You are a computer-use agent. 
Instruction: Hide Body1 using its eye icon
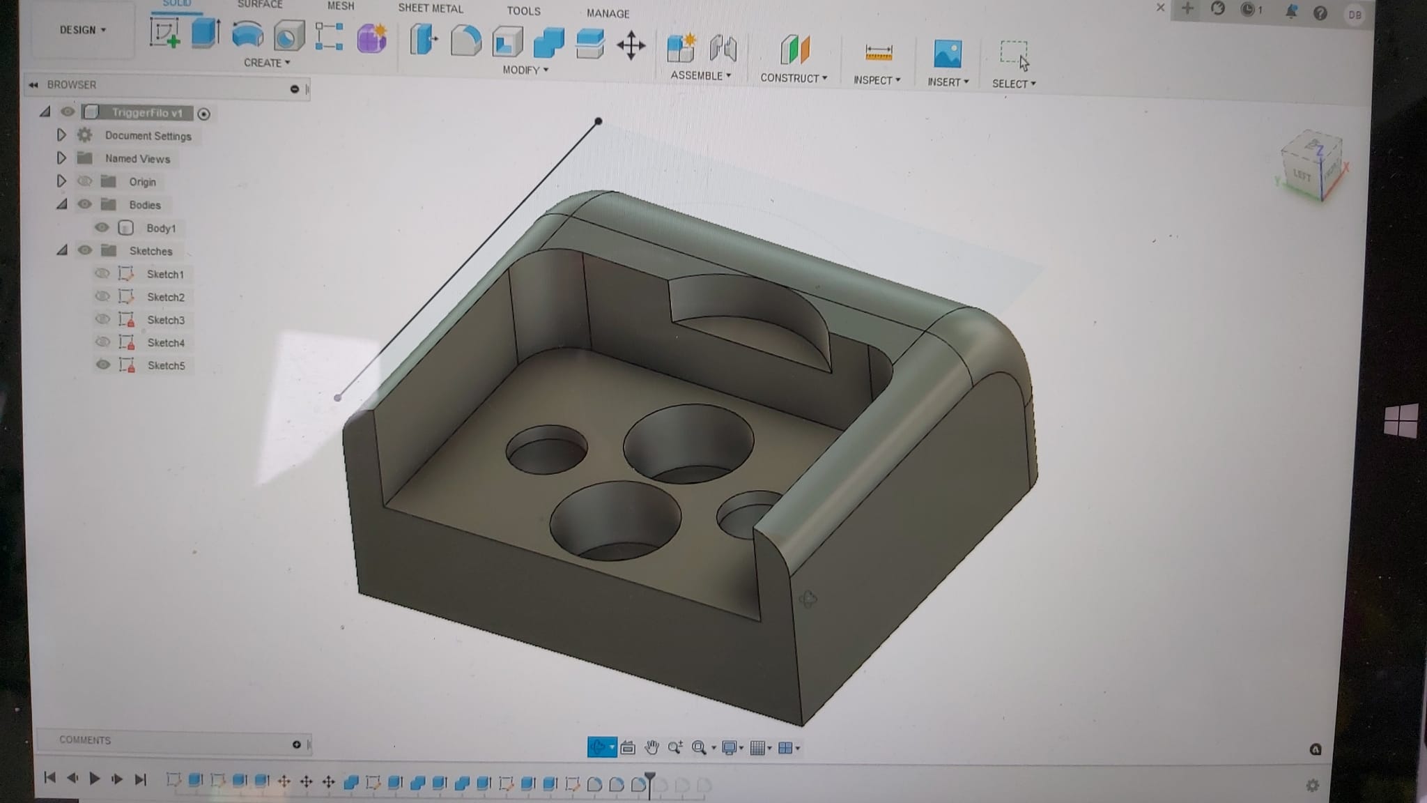102,227
